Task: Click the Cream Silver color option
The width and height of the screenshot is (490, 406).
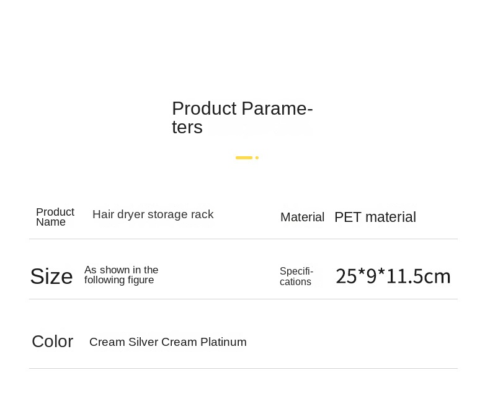Action: 124,342
